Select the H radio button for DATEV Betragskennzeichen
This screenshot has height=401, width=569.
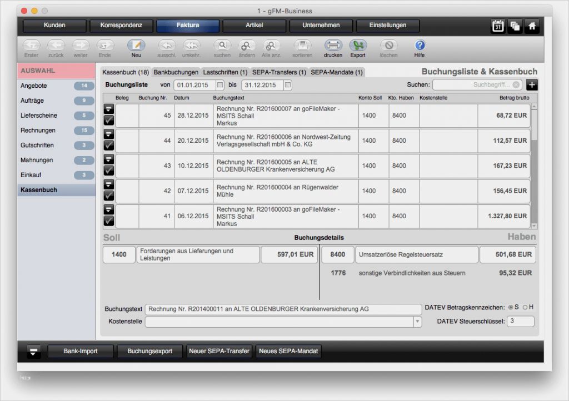525,306
